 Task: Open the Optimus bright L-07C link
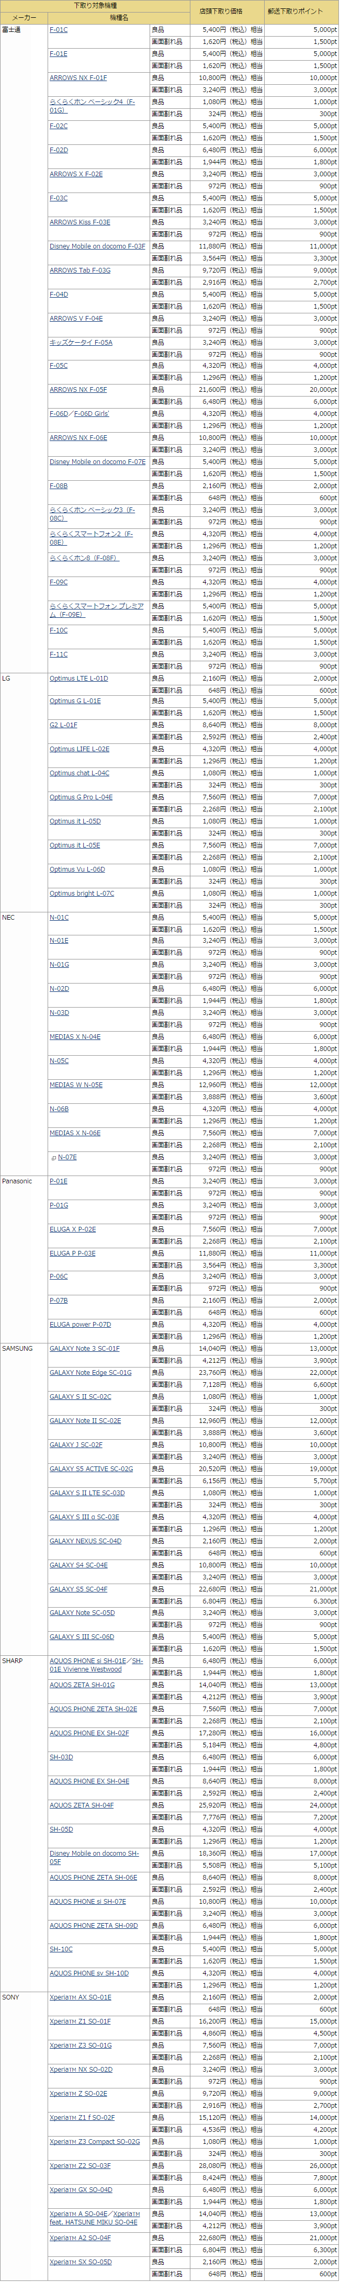pyautogui.click(x=82, y=894)
